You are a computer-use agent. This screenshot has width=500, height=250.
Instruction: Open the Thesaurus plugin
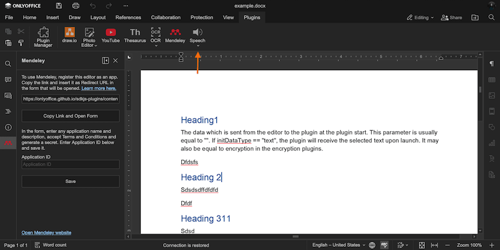coord(135,35)
